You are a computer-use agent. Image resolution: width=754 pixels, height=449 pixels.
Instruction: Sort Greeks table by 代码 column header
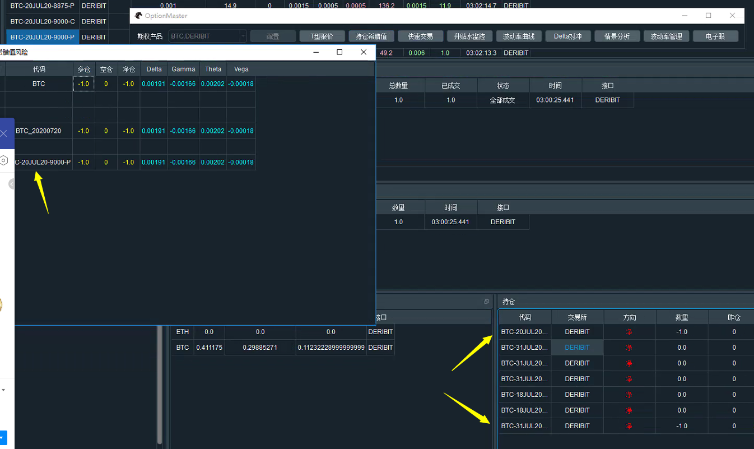pyautogui.click(x=39, y=69)
